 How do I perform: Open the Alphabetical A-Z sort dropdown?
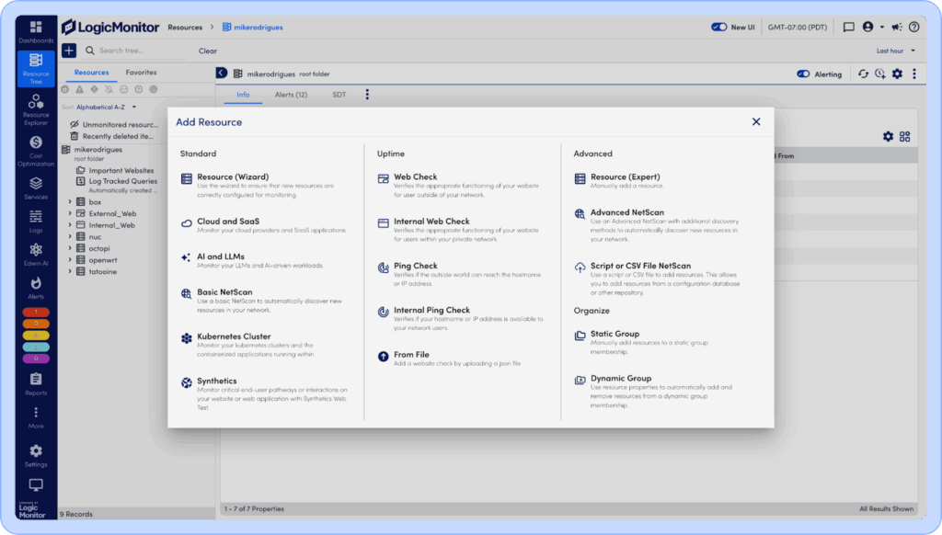click(99, 107)
